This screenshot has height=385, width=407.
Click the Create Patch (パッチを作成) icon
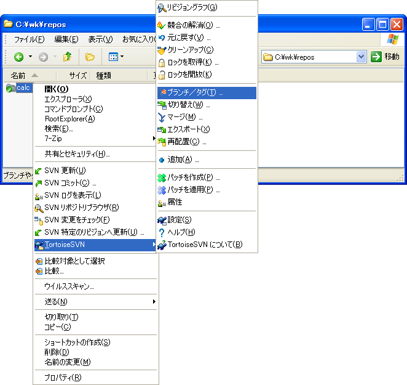coord(162,177)
